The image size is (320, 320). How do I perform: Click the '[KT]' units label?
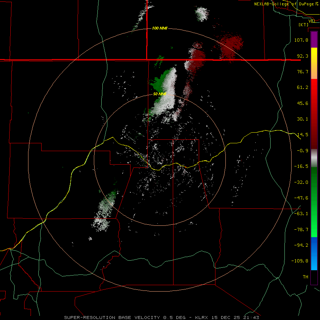(x=303, y=25)
